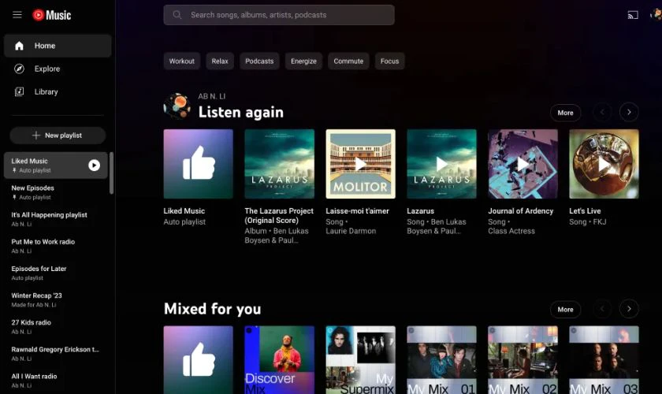Open All I Want radio playlist
The image size is (662, 394).
coord(56,381)
